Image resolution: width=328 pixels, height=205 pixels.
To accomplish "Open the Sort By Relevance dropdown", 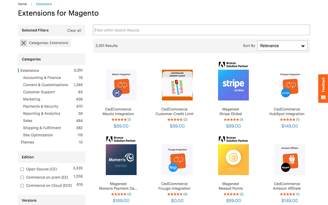I will (x=282, y=46).
